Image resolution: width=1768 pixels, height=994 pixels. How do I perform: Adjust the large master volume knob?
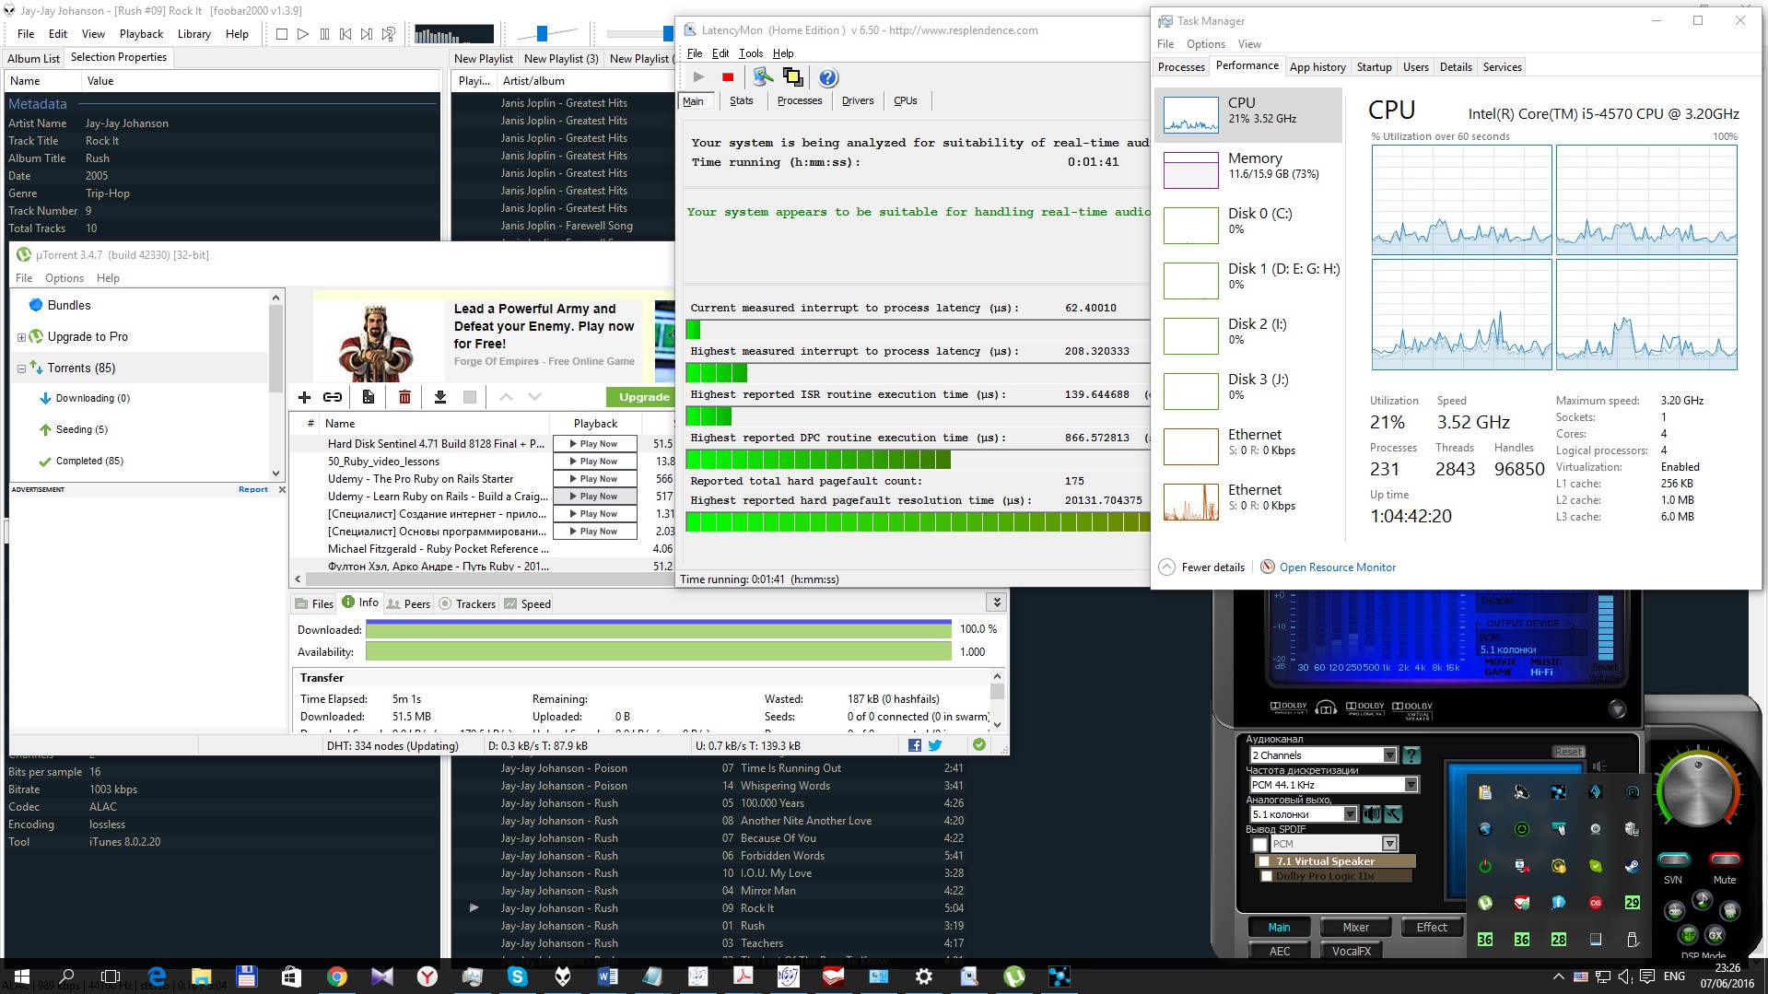(1698, 790)
